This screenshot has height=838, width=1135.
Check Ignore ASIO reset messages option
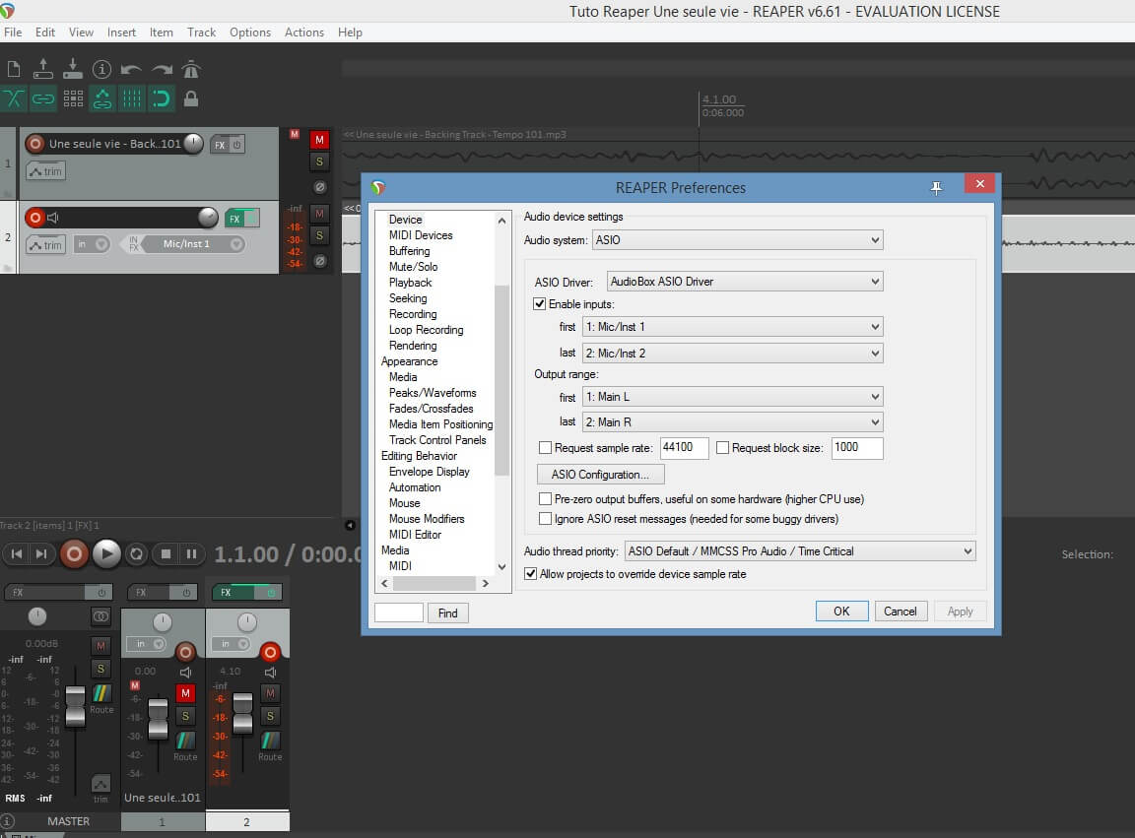coord(545,519)
